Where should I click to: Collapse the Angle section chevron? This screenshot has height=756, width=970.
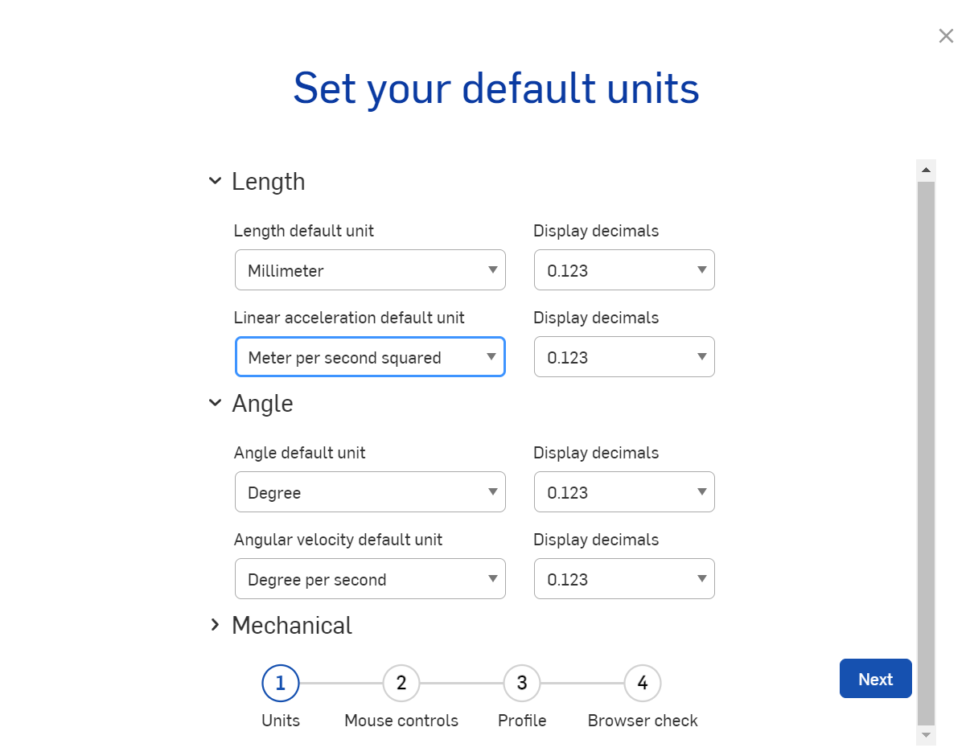215,403
